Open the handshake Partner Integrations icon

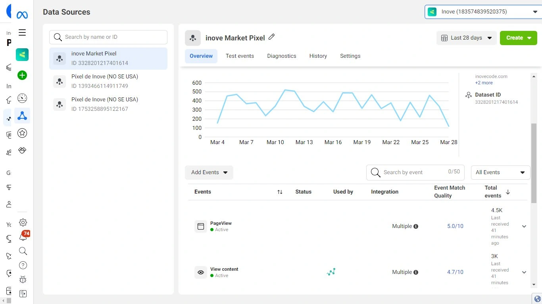click(x=22, y=150)
